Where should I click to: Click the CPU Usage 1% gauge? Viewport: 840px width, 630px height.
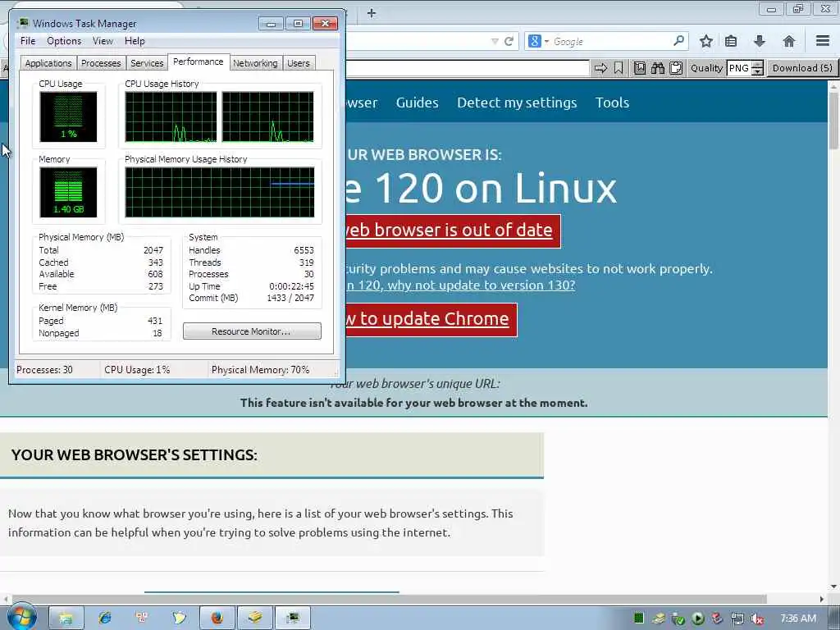69,116
